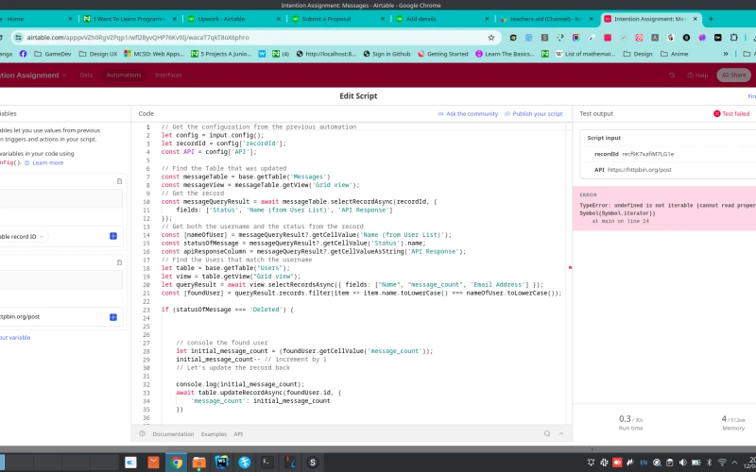The image size is (756, 472).
Task: Open the Intention Assignment base name dropdown
Action: (x=33, y=76)
